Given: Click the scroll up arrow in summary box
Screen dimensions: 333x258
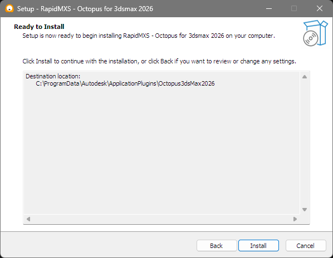Looking at the screenshot, I should tap(305, 77).
